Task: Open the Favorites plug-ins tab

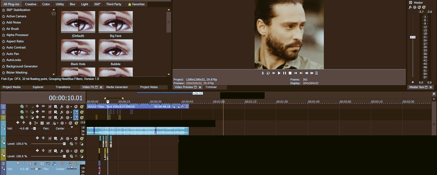Action: (136, 4)
